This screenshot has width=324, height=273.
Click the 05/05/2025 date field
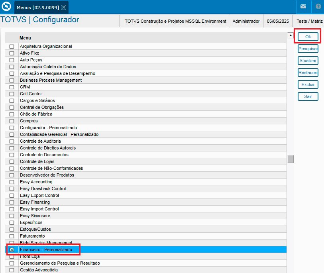(x=278, y=21)
